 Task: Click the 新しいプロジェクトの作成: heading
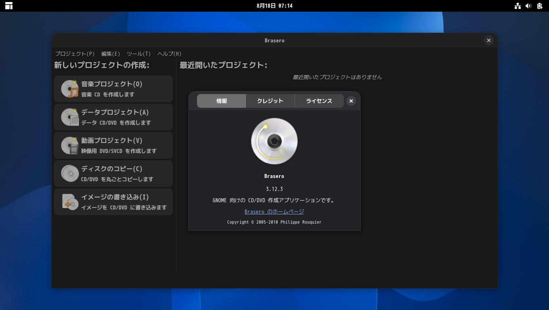(x=102, y=65)
